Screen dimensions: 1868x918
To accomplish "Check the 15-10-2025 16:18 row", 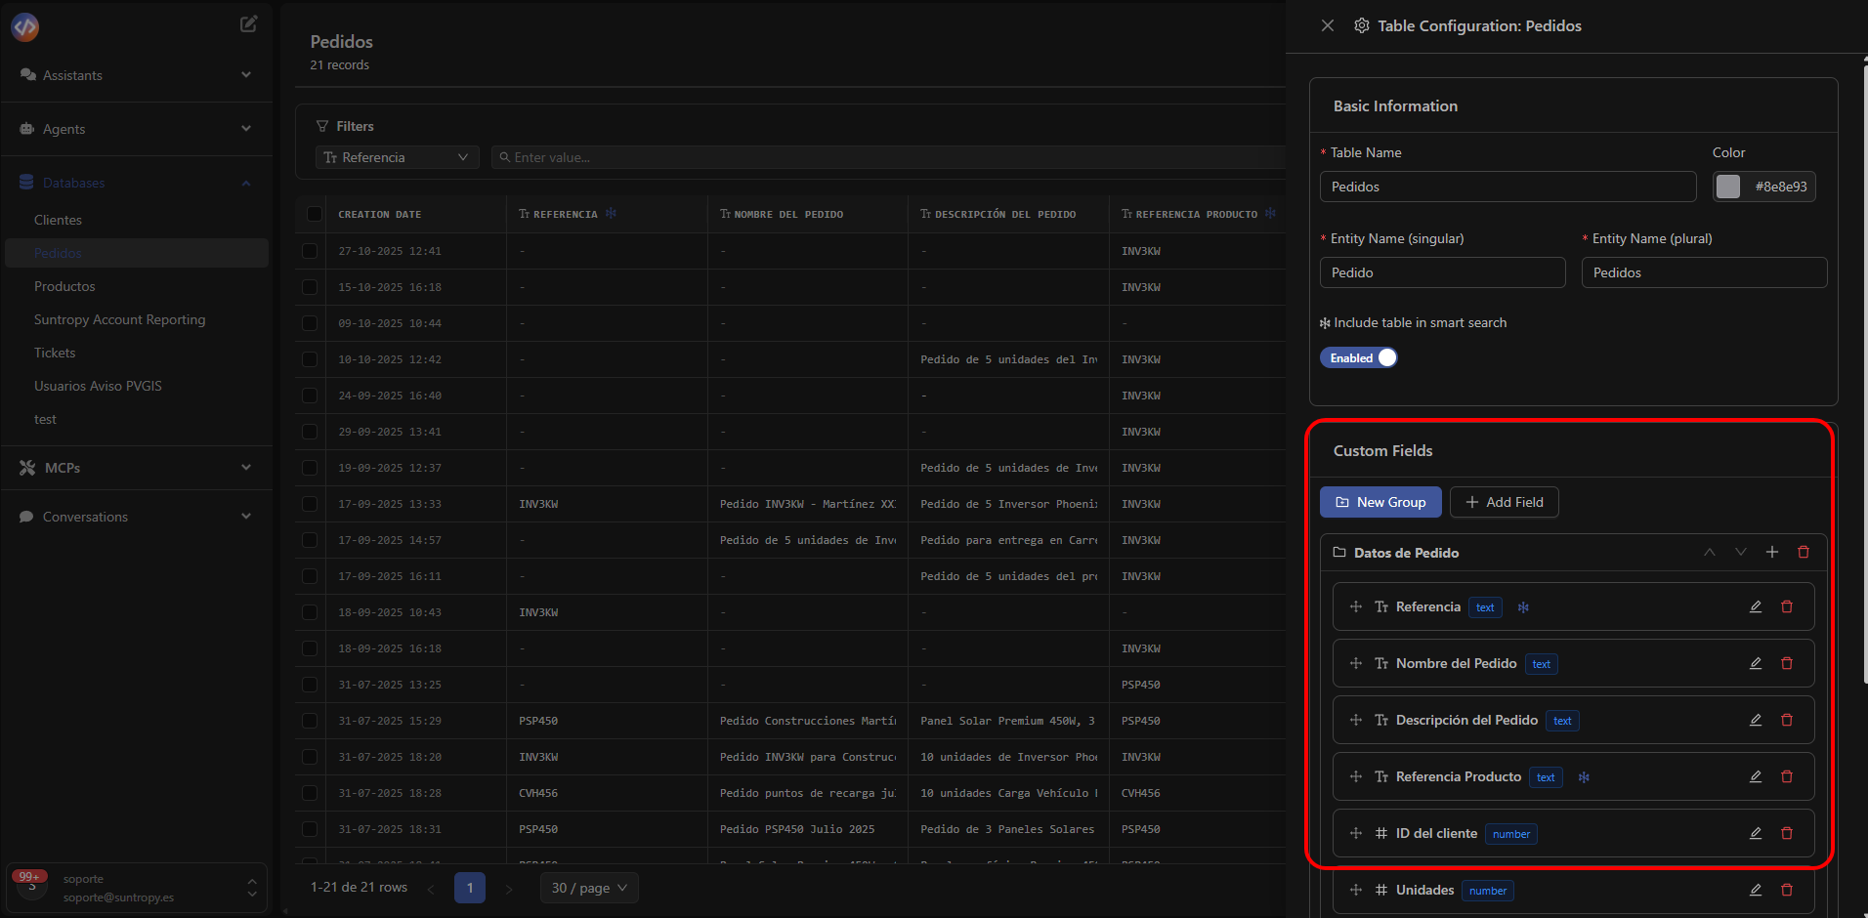I will pos(310,287).
